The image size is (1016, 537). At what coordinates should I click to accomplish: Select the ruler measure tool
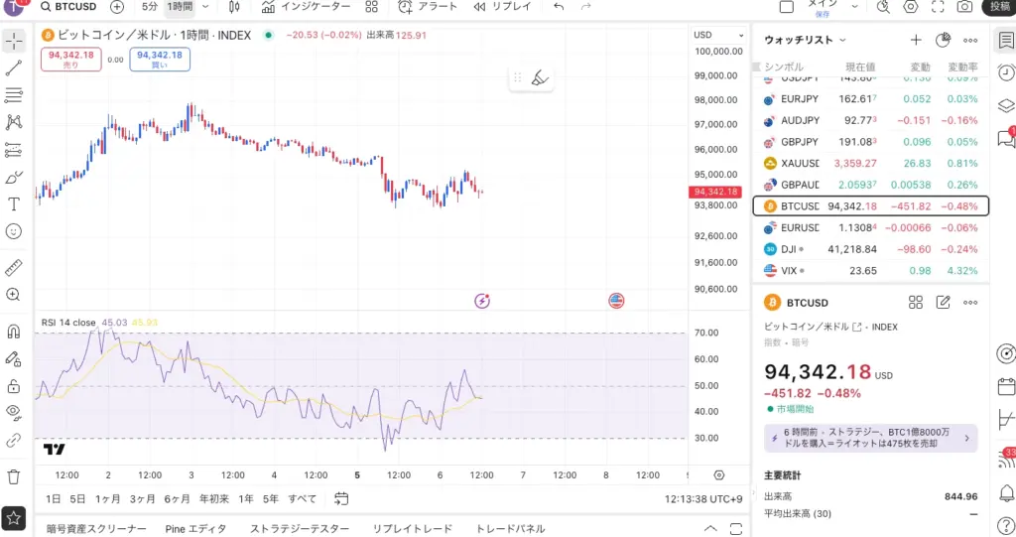point(14,267)
